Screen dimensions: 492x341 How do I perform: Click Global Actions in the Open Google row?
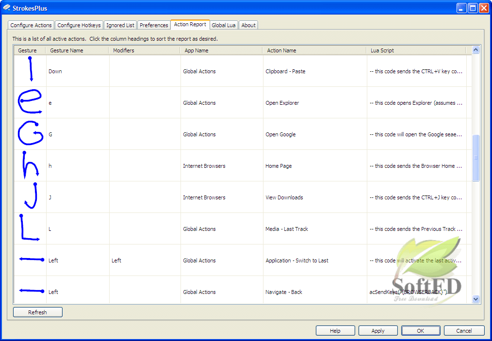coord(199,134)
